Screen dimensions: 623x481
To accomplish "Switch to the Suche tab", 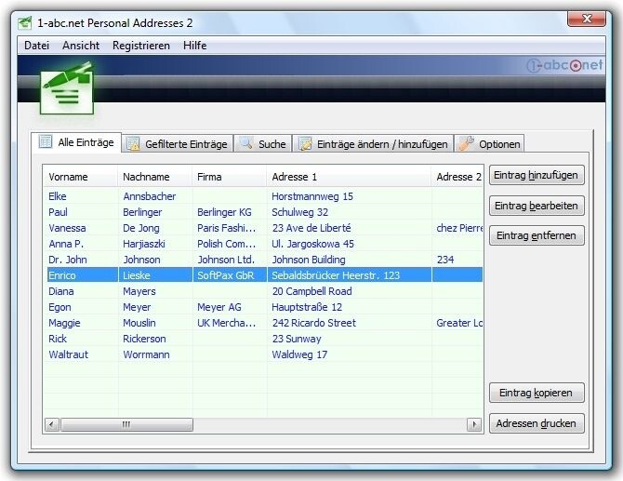I will click(263, 143).
